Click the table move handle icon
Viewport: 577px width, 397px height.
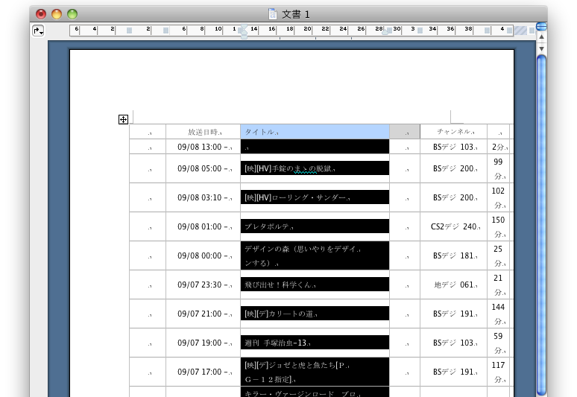pos(123,119)
